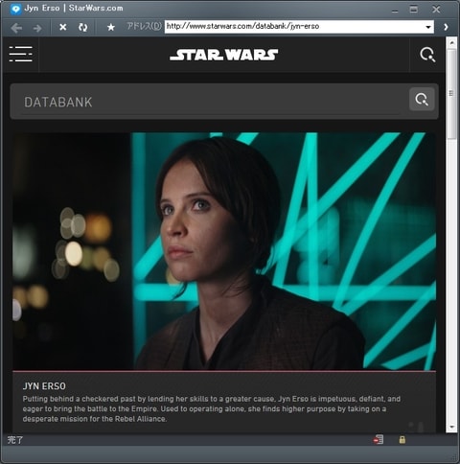Click the vertical scrollbar thumb
The width and height of the screenshot is (460, 464).
pyautogui.click(x=451, y=93)
